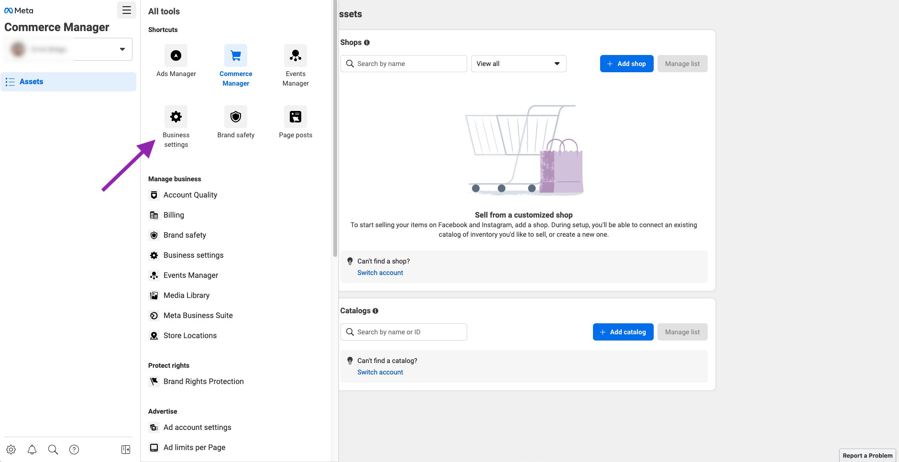Click Switch account under Can't find a shop
899x462 pixels.
point(380,273)
